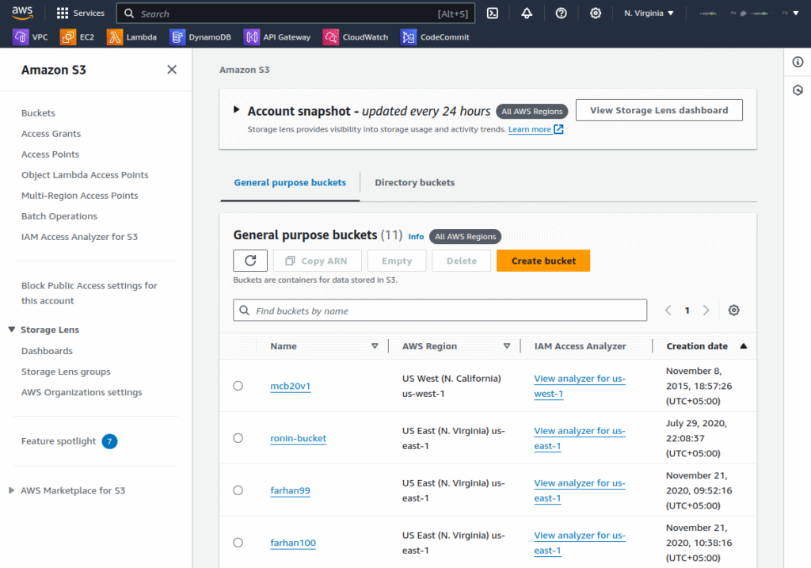Expand AWS Marketplace for S3

(11, 490)
